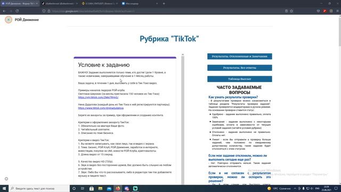Open the tiktok.com link for Нина Дудалова
Image resolution: width=341 pixels, height=192 pixels.
point(101,108)
